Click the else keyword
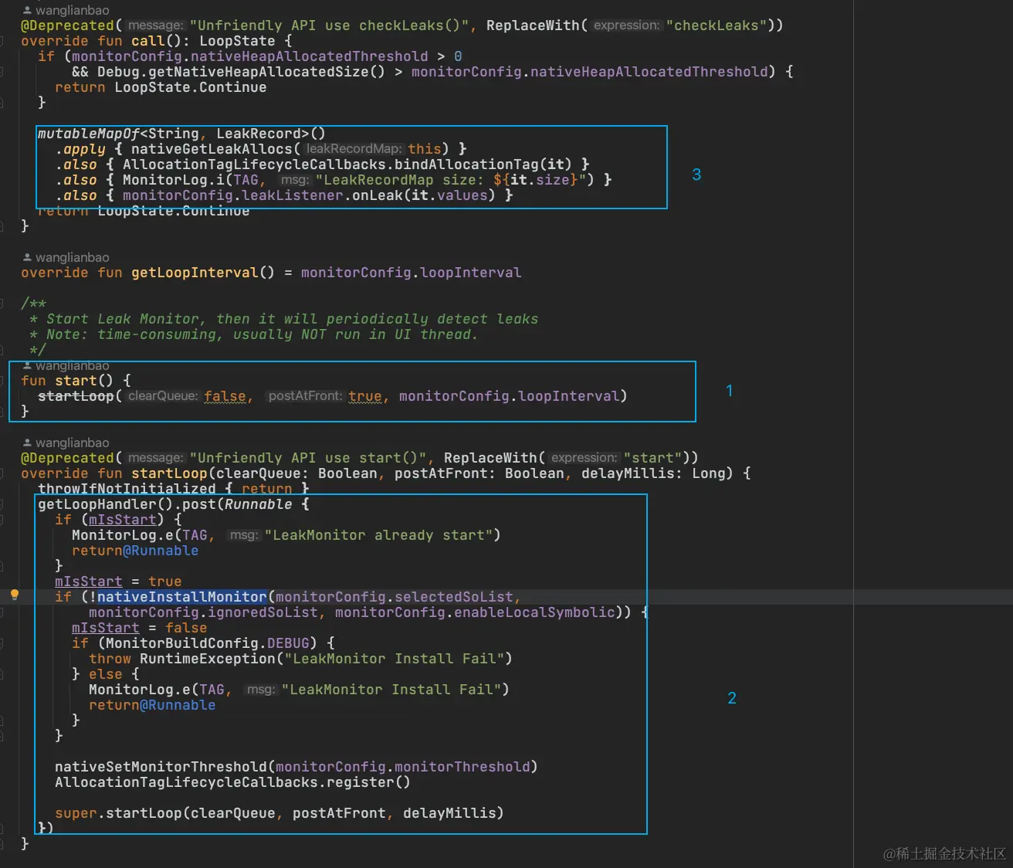Image resolution: width=1013 pixels, height=868 pixels. [x=106, y=674]
